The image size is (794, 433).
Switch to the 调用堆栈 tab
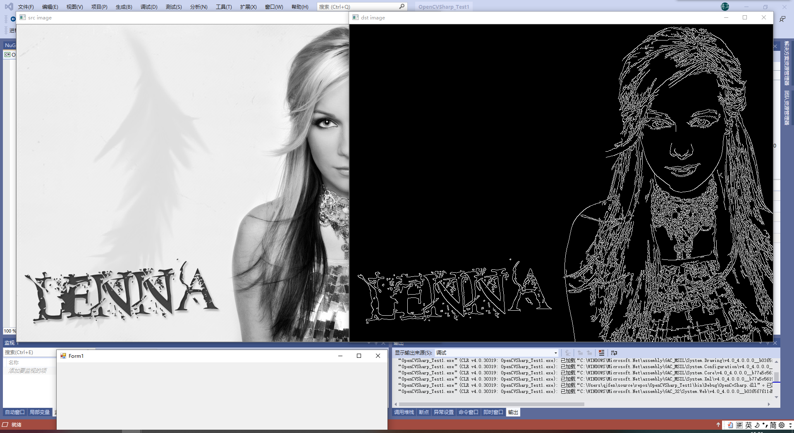click(x=404, y=412)
